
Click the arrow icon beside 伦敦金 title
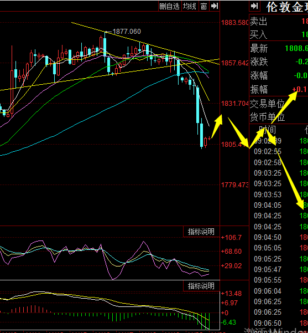254,6
